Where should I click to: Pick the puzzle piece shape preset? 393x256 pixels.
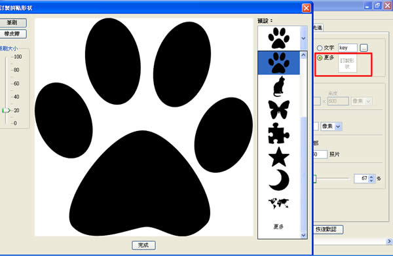(279, 134)
